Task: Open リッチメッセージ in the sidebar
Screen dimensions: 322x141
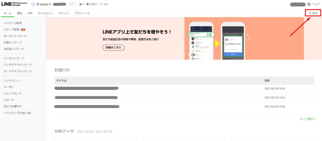Action: [14, 58]
